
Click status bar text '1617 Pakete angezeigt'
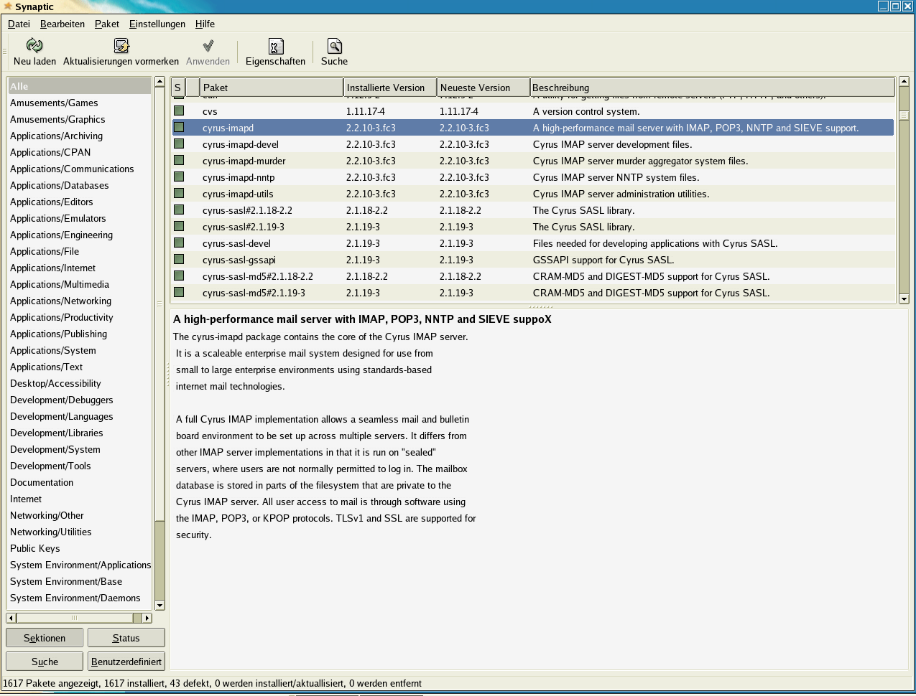click(52, 683)
